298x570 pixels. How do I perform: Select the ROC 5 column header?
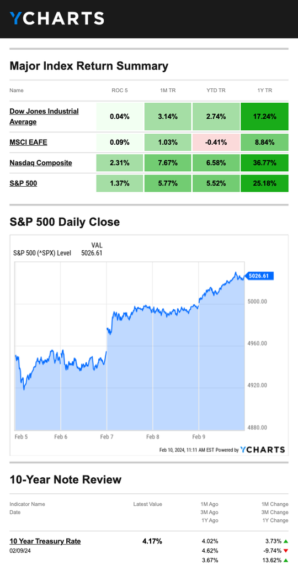point(120,90)
